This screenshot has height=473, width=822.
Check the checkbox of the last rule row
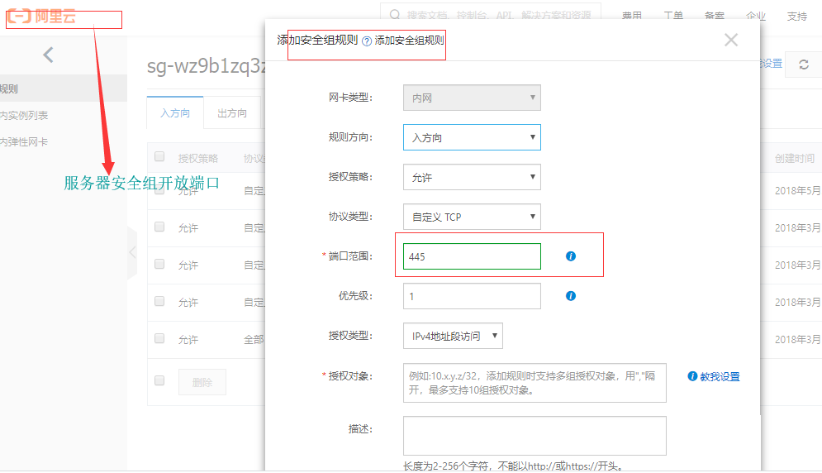pyautogui.click(x=159, y=339)
